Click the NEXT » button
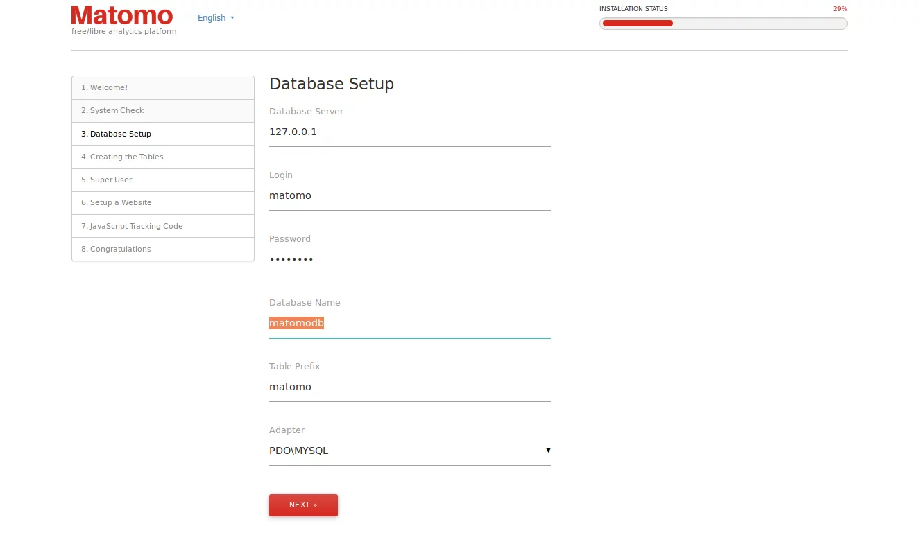Image resolution: width=922 pixels, height=551 pixels. 303,505
